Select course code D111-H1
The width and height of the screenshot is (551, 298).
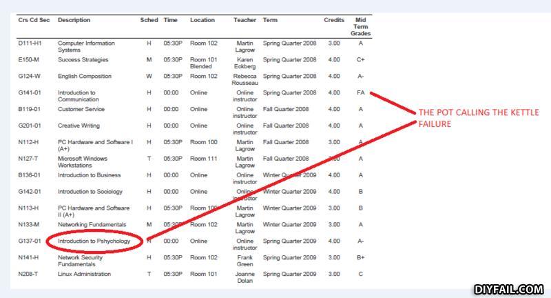coord(30,43)
